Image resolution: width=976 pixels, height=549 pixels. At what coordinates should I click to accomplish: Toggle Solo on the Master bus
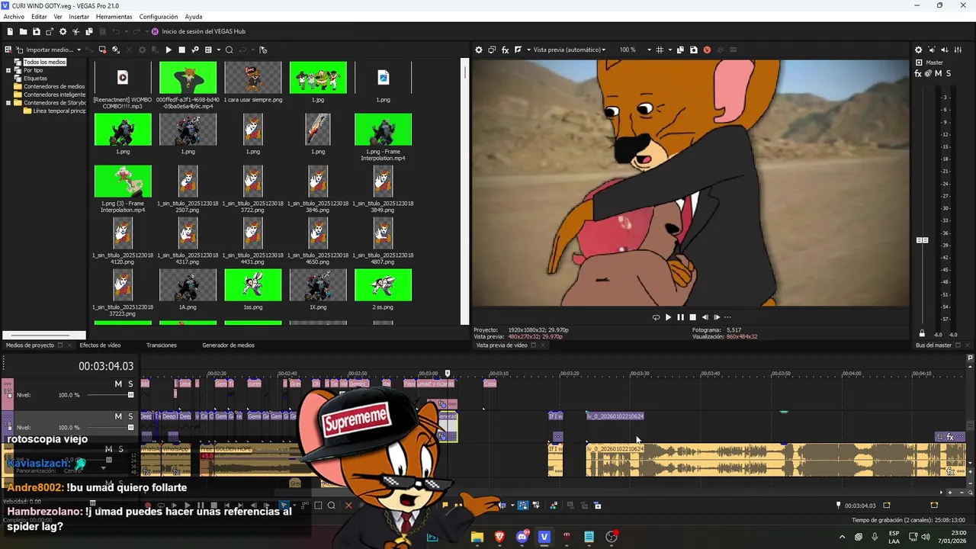(948, 73)
